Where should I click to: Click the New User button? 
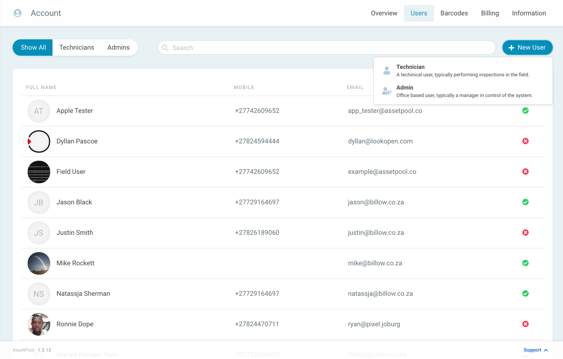click(x=527, y=48)
